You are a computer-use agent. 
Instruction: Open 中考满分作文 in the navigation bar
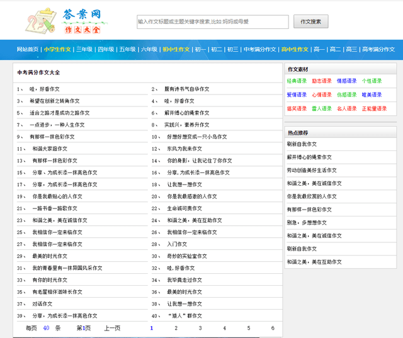(x=260, y=49)
